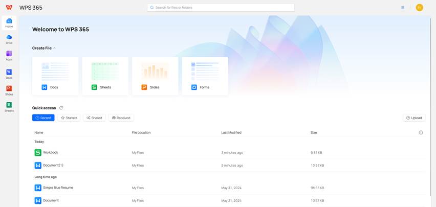Click the Upload button
This screenshot has width=436, height=207.
[414, 118]
